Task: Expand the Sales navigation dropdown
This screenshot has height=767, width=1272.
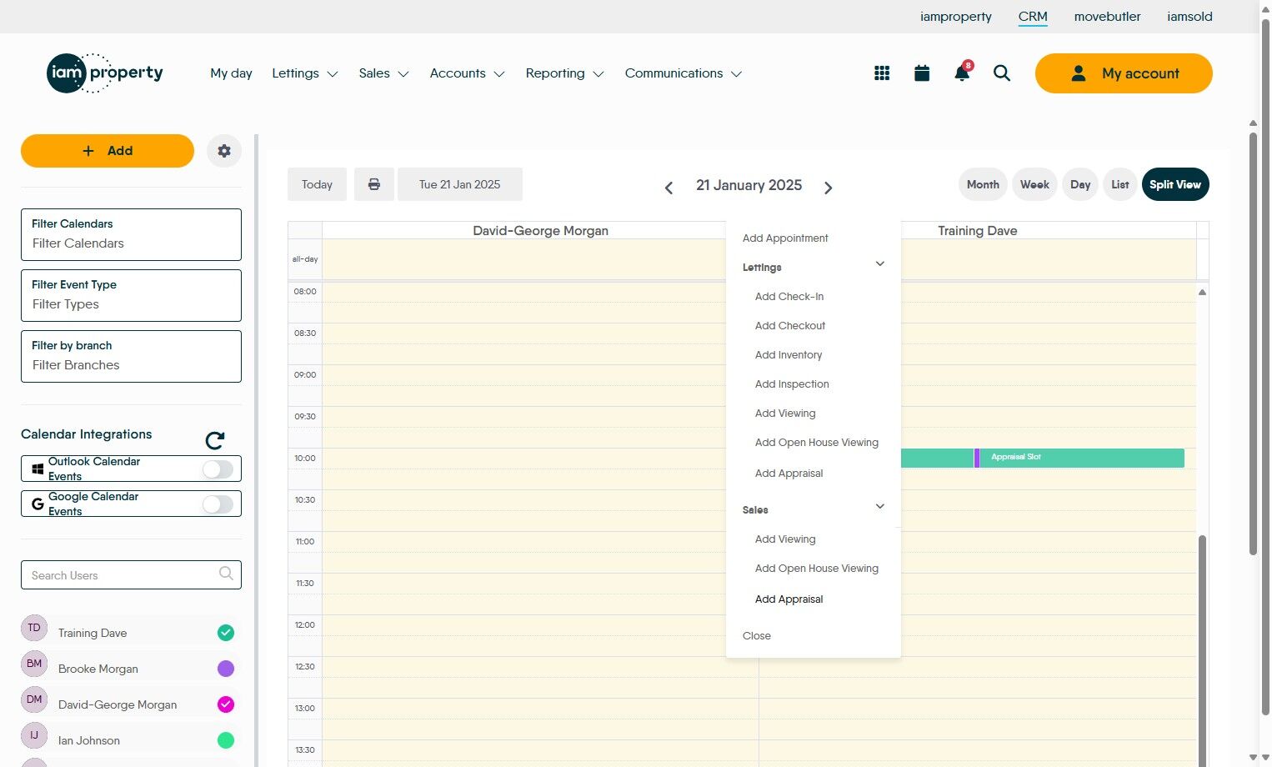Action: tap(384, 73)
